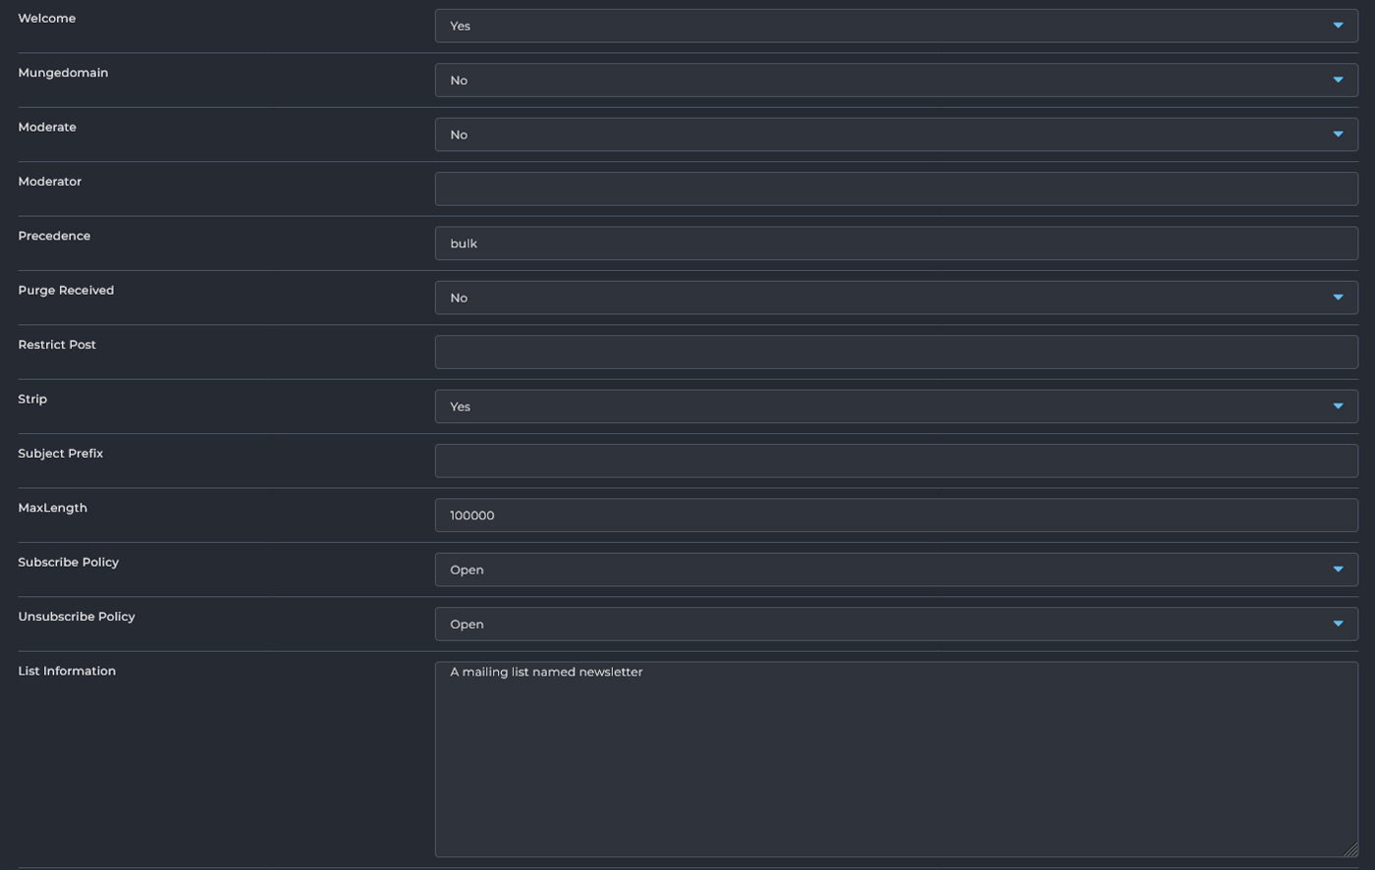Viewport: 1375px width, 870px height.
Task: Click the Precedence field containing bulk
Action: (895, 244)
